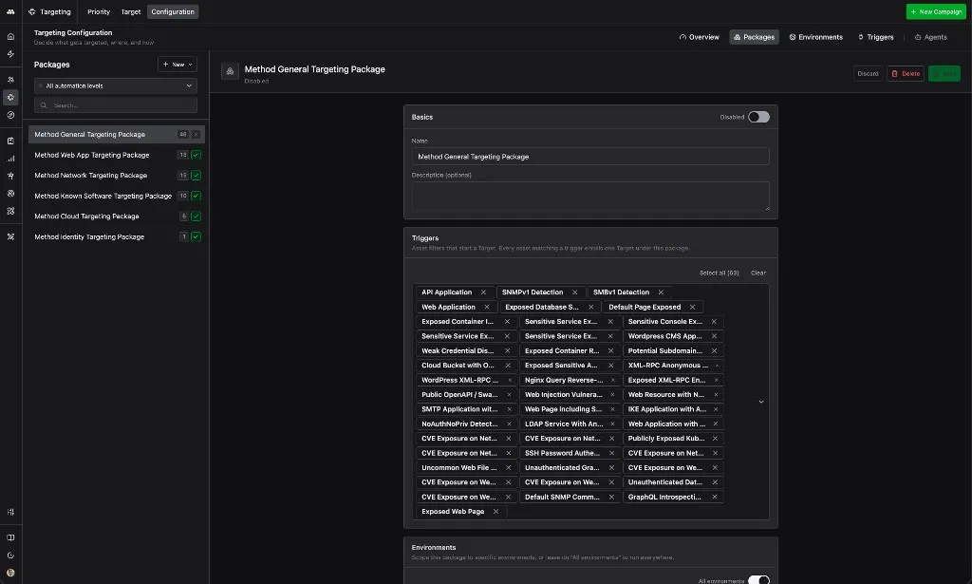Image resolution: width=972 pixels, height=584 pixels.
Task: Focus the package Search field
Action: pyautogui.click(x=116, y=105)
